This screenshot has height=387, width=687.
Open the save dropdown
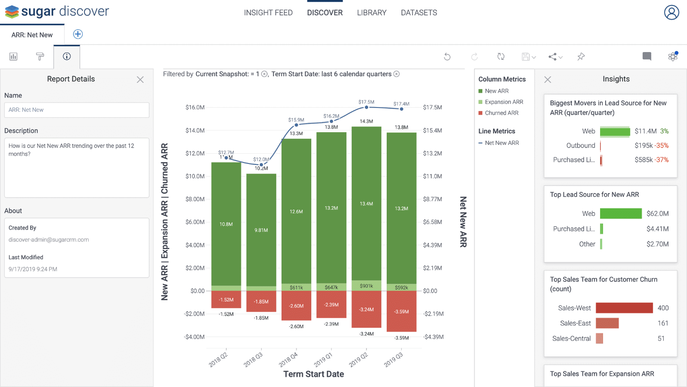(x=529, y=56)
